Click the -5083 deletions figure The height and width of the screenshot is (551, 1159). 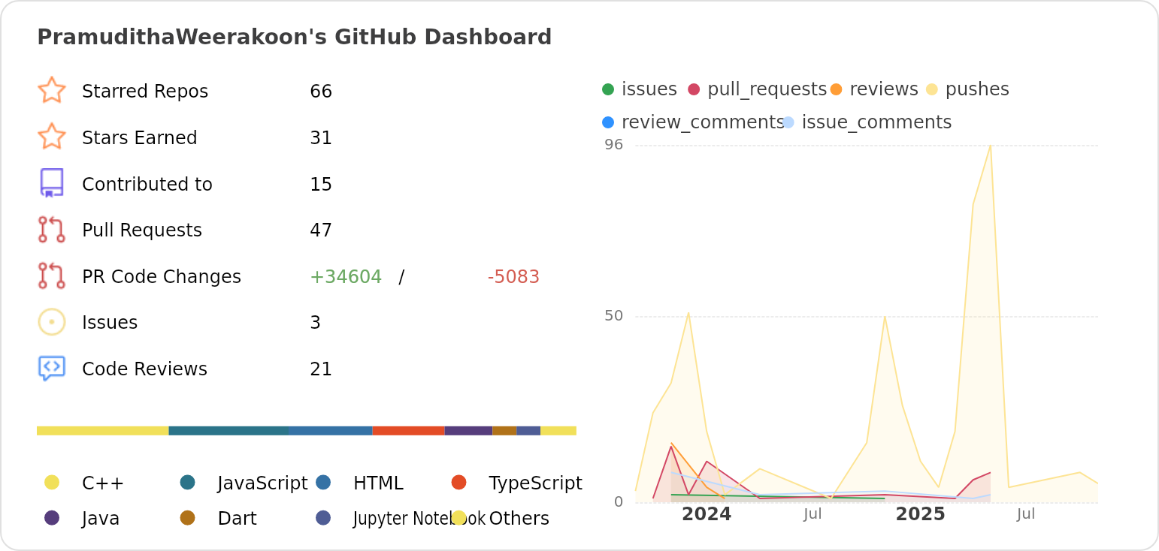click(514, 275)
